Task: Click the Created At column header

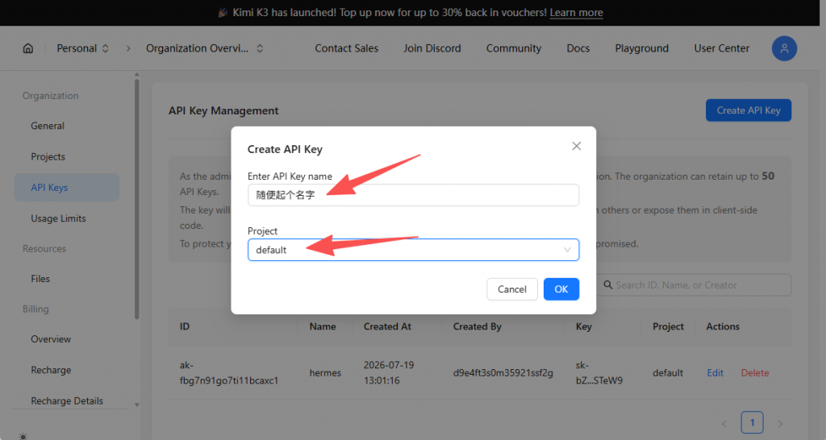Action: pyautogui.click(x=387, y=326)
